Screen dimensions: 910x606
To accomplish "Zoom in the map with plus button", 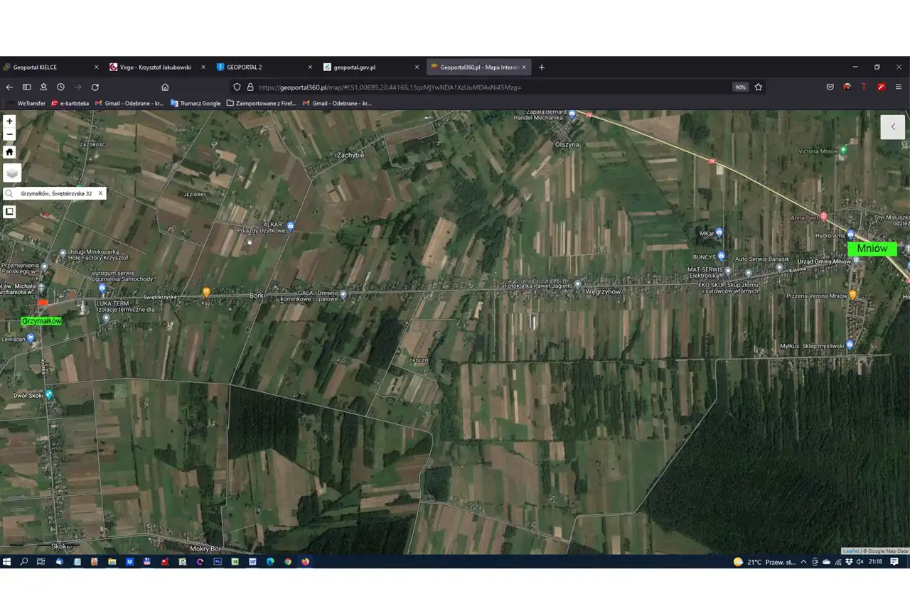I will pos(9,121).
